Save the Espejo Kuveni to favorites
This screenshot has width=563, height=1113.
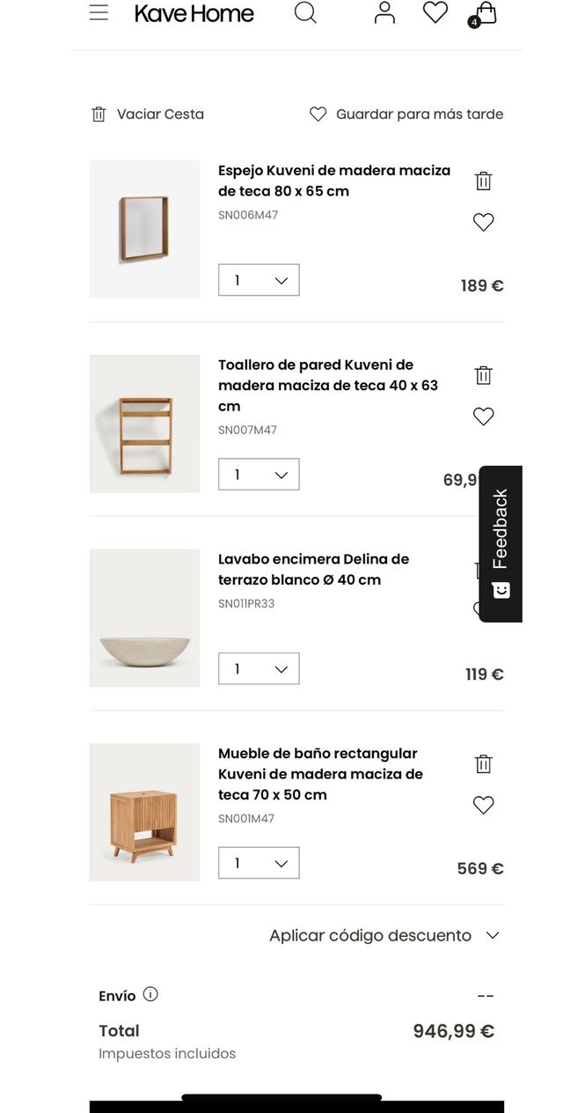pyautogui.click(x=483, y=222)
